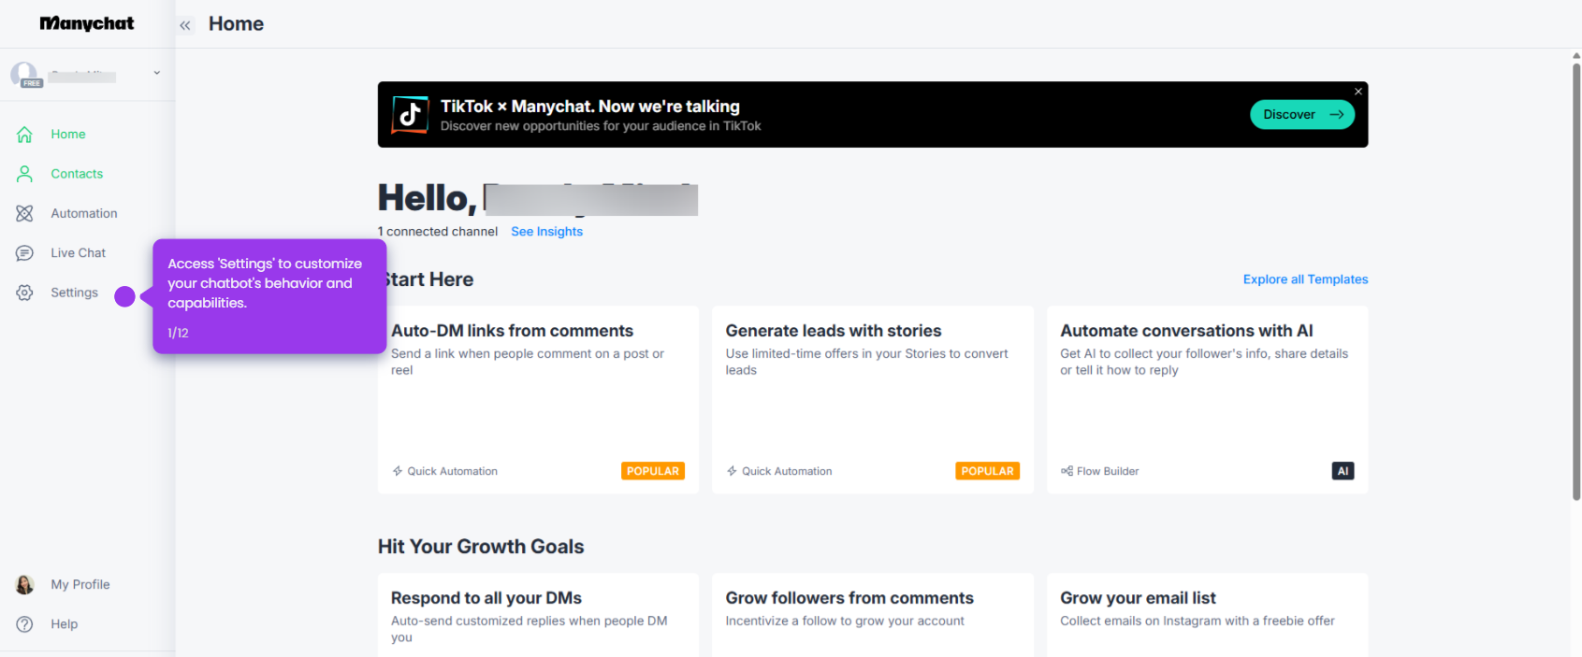Screen dimensions: 1582x657
Task: Open Live Chat speech bubble icon
Action: (24, 253)
